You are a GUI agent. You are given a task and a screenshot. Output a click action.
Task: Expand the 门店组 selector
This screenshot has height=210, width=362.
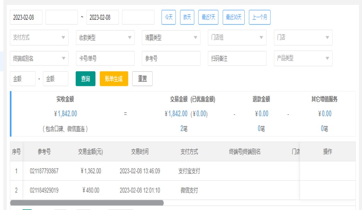(x=237, y=38)
